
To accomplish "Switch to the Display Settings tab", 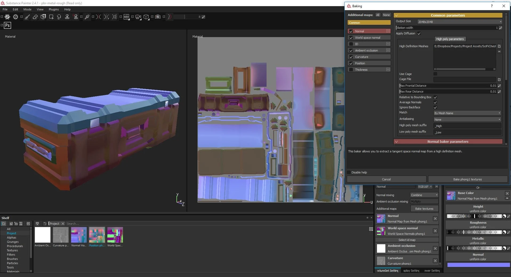I will point(412,271).
